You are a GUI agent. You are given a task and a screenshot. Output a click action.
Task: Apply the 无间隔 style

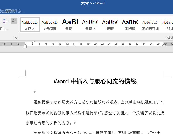(x=50, y=24)
